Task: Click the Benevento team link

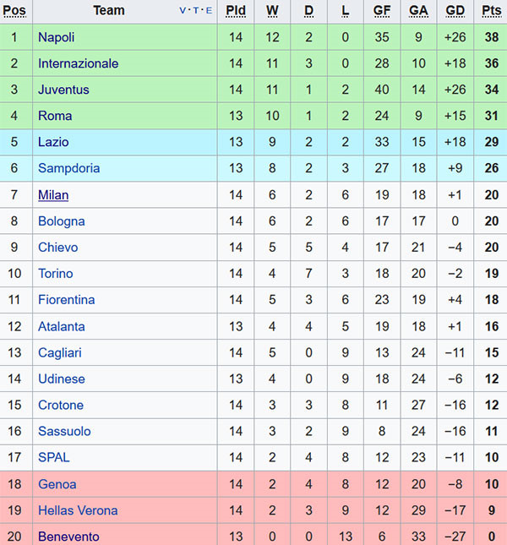Action: 68,537
